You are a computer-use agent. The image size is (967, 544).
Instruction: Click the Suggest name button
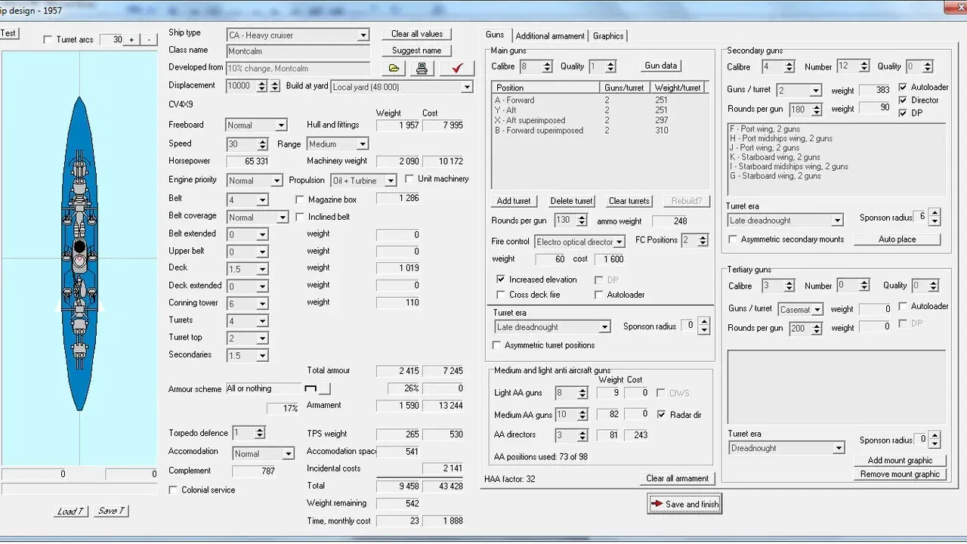[x=416, y=51]
